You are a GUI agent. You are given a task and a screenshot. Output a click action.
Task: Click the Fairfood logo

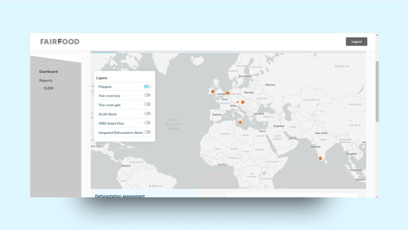[x=60, y=42]
